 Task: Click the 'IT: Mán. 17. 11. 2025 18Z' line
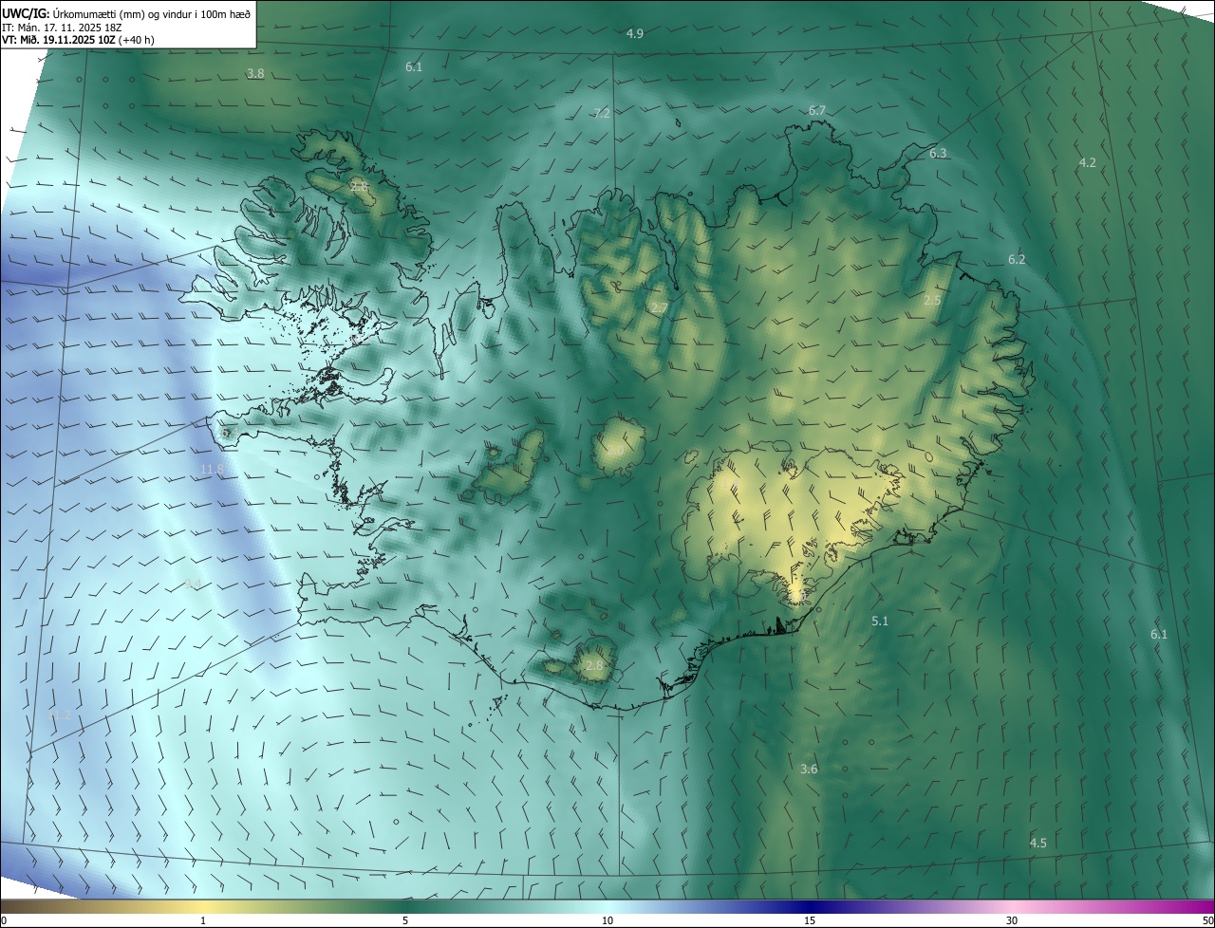click(61, 28)
